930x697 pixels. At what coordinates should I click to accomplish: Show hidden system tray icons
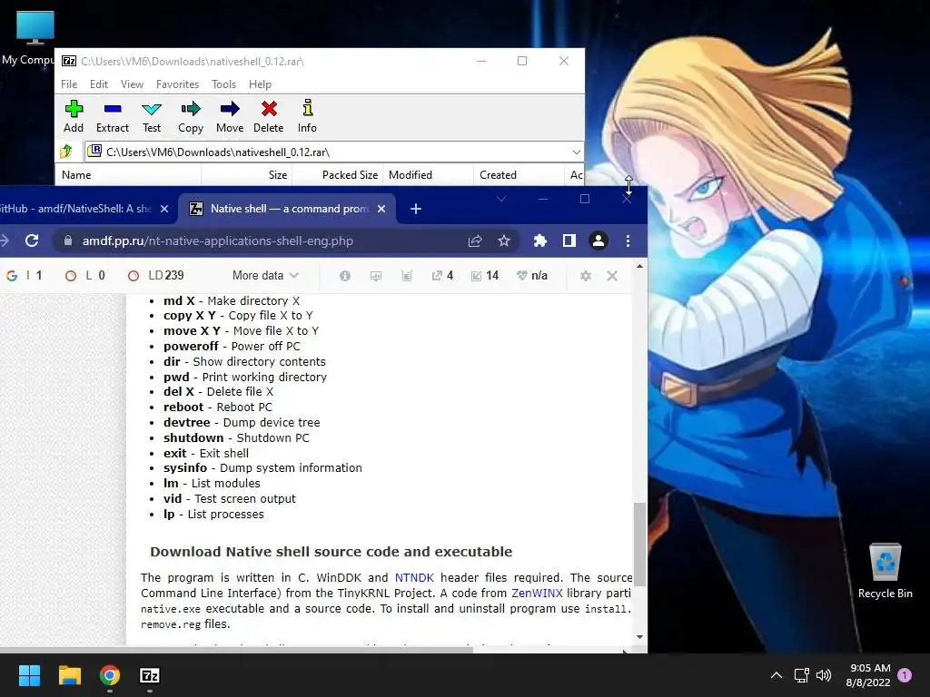pos(776,675)
